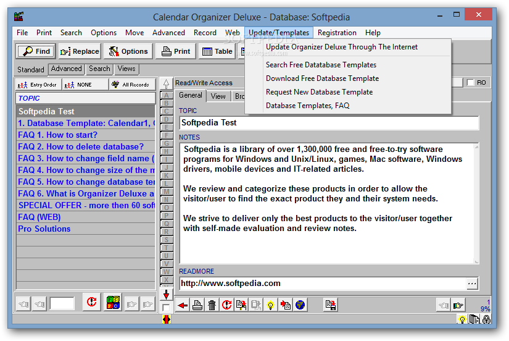Image resolution: width=509 pixels, height=341 pixels.
Task: Click the Entry Order sort button
Action: tap(38, 85)
